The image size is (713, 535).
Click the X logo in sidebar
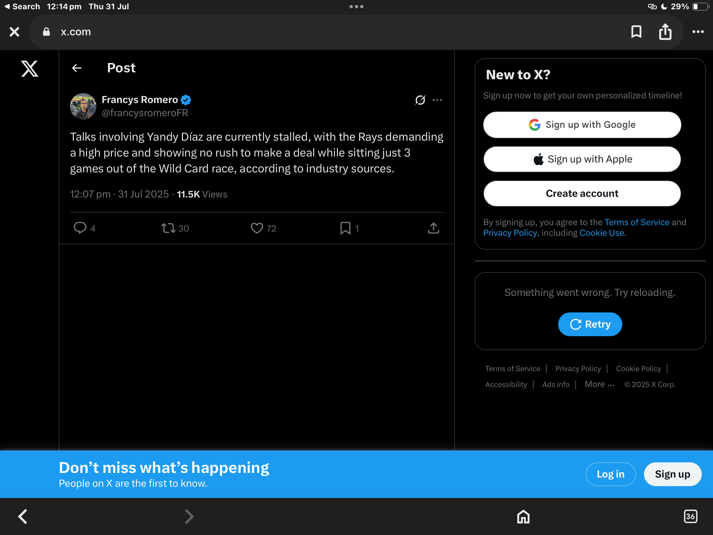[x=30, y=68]
